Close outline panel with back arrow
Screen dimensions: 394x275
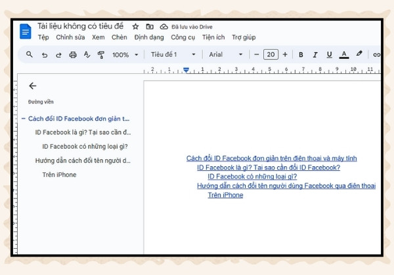click(x=33, y=86)
